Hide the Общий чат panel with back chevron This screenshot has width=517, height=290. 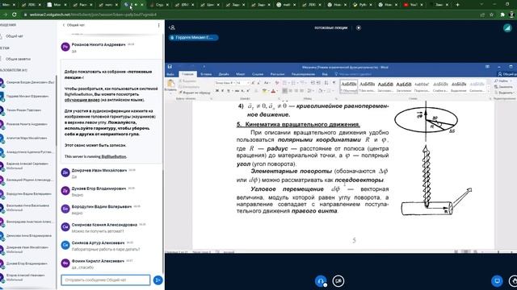coord(64,25)
